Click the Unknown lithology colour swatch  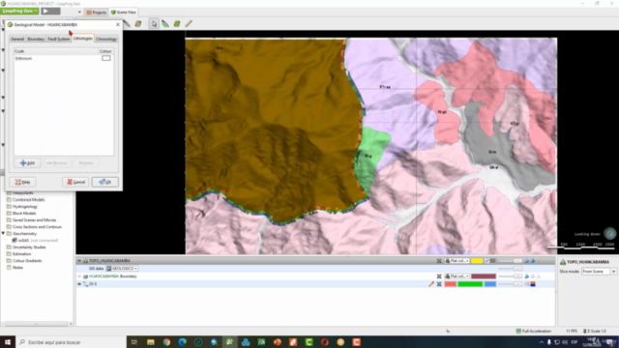pos(105,58)
